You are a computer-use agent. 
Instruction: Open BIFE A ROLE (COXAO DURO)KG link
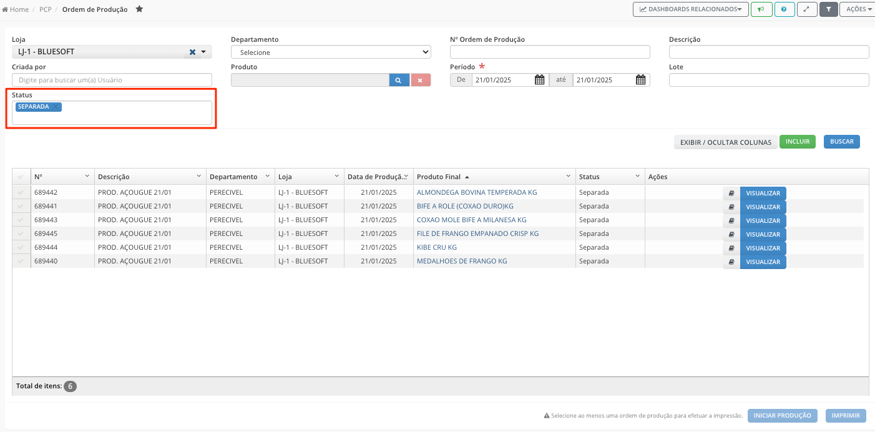pos(465,206)
